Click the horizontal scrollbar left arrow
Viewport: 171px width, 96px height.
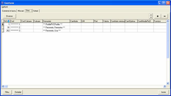[x=3, y=86]
